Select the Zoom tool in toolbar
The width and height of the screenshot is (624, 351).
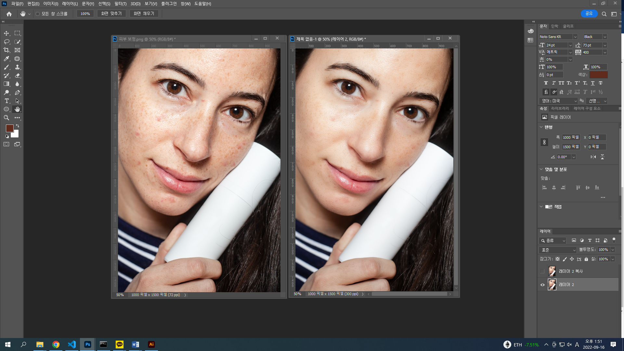(6, 118)
